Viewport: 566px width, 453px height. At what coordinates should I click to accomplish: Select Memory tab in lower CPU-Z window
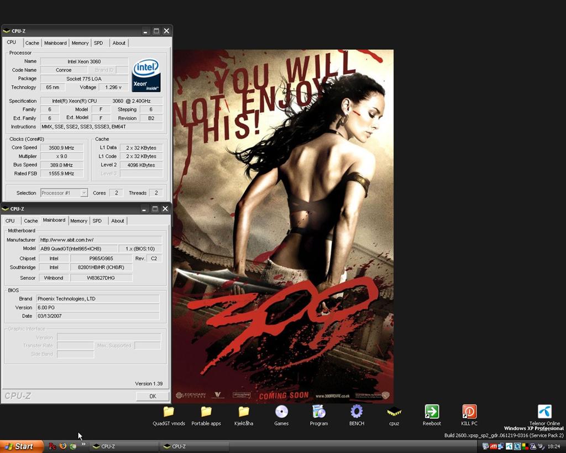tap(78, 221)
